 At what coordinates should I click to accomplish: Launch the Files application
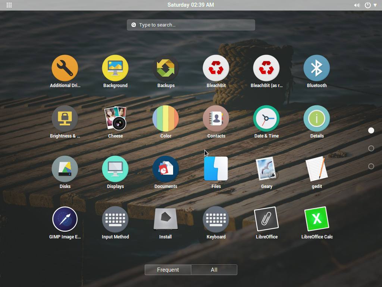pyautogui.click(x=216, y=169)
